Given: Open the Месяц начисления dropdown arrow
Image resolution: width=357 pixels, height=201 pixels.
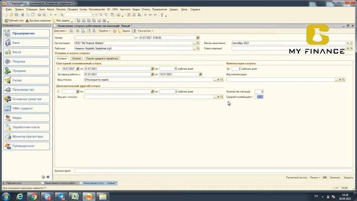Looking at the screenshot, I should point(348,43).
